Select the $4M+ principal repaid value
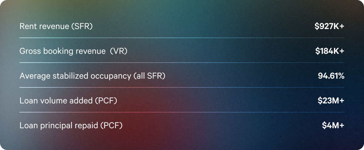364x150 pixels. click(333, 126)
